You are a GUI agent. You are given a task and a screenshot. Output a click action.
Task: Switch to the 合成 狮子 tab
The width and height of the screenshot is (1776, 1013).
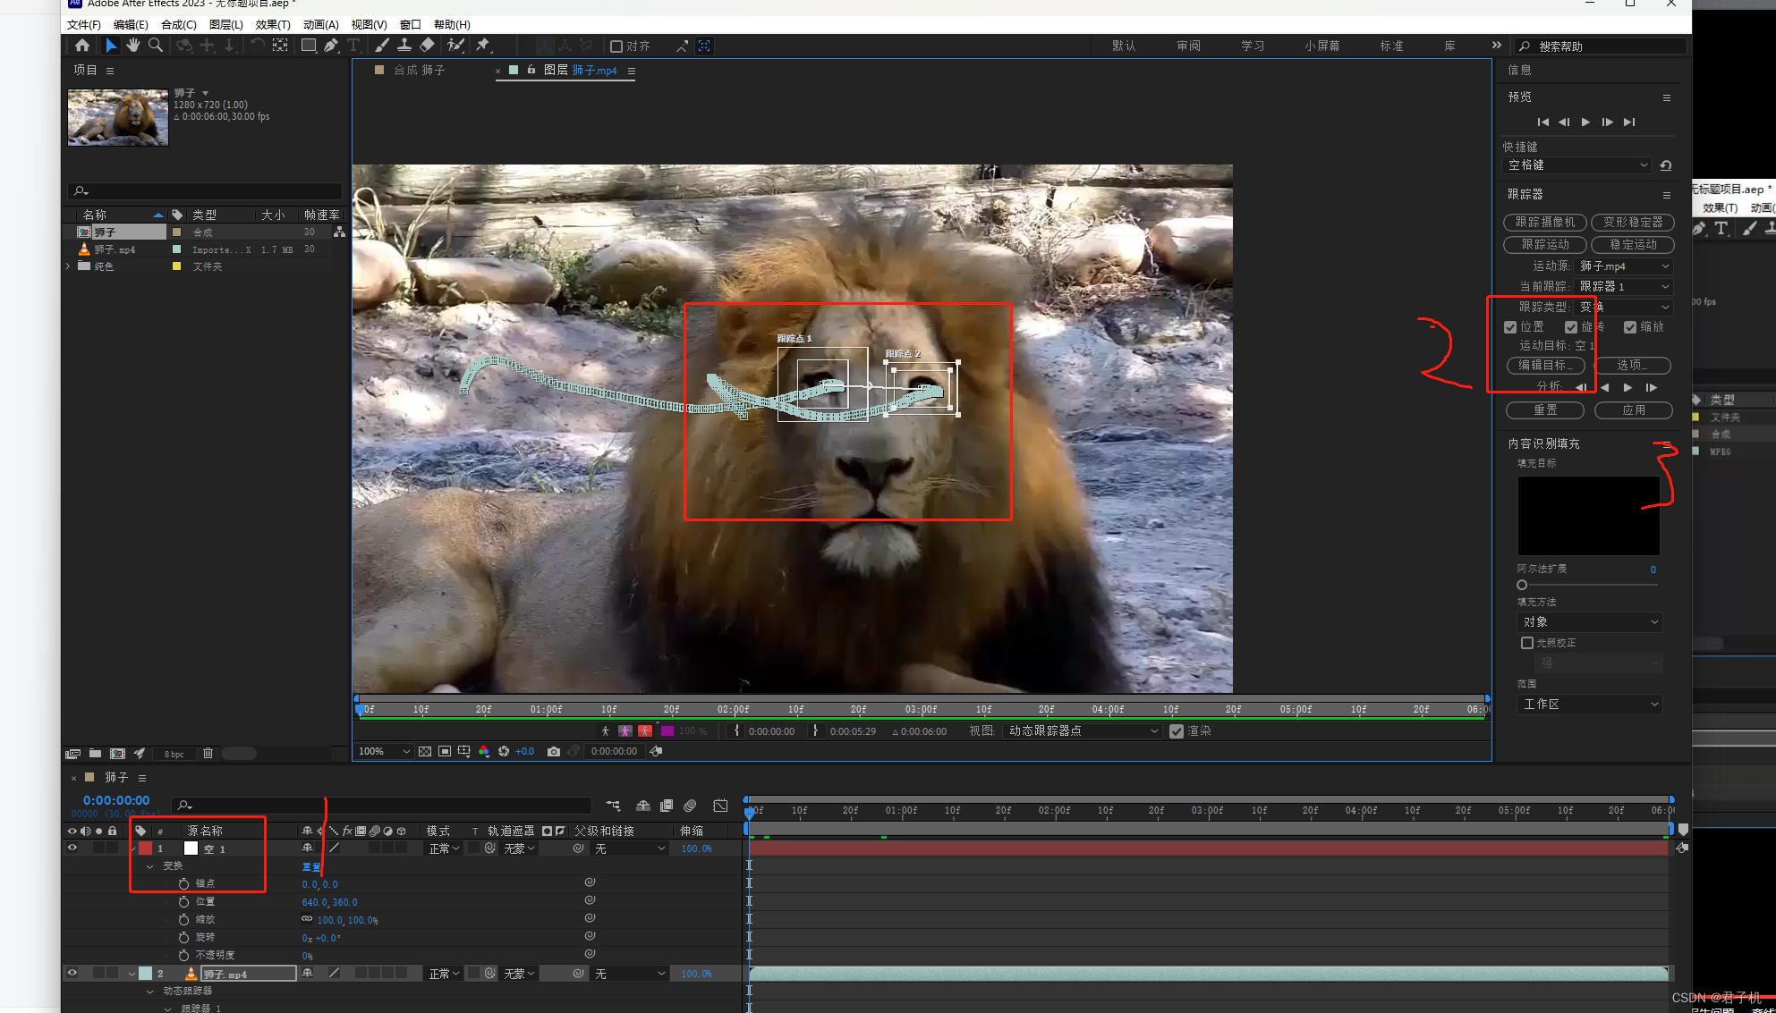419,71
